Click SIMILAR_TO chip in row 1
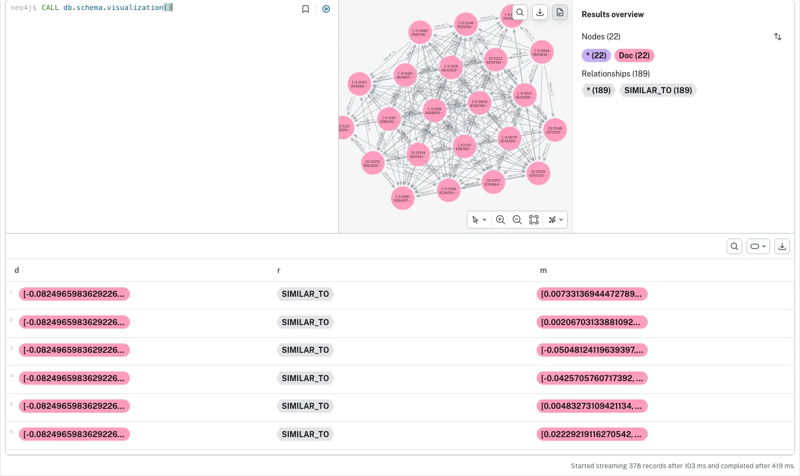 pyautogui.click(x=306, y=294)
